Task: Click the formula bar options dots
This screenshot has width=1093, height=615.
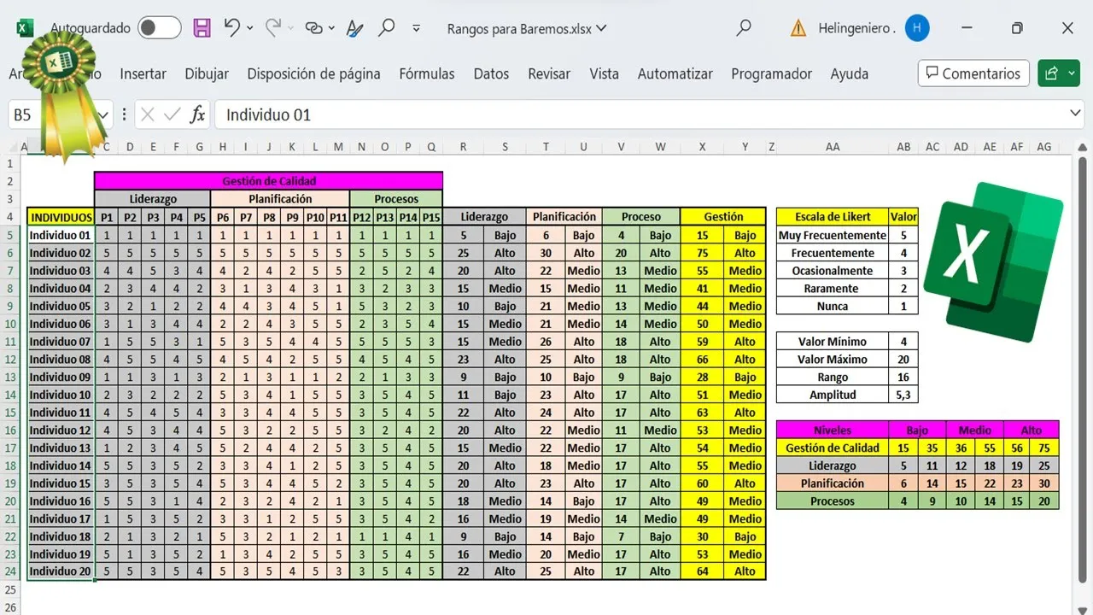Action: coord(125,114)
